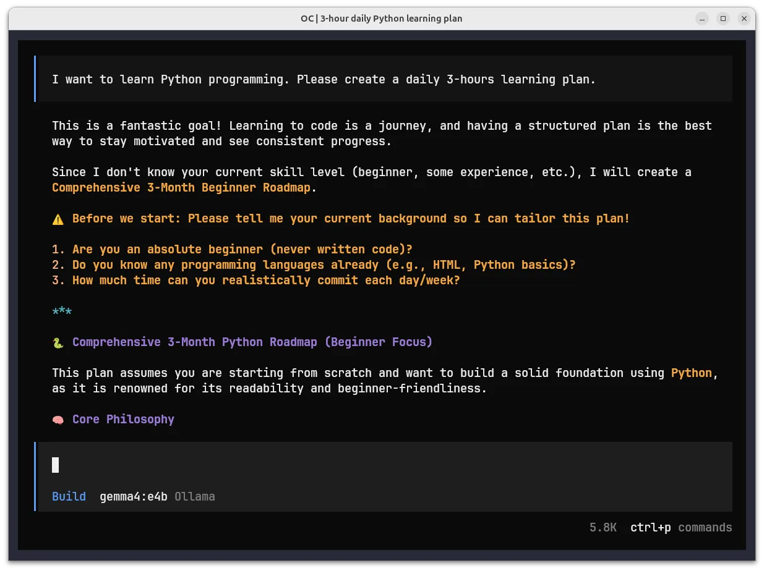The height and width of the screenshot is (571, 764).
Task: Close the OC terminal window
Action: tap(744, 19)
